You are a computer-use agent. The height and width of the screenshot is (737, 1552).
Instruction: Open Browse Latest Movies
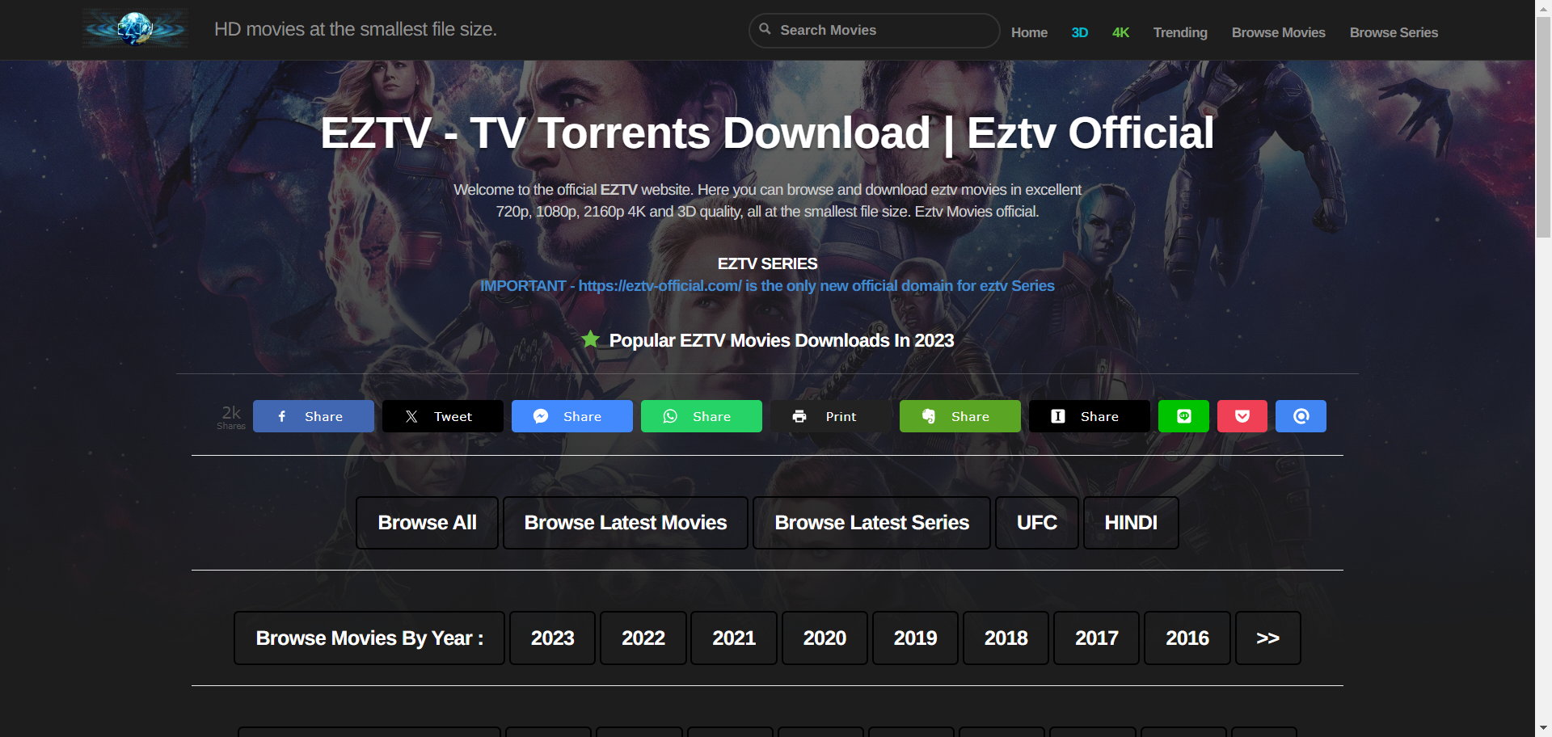626,523
